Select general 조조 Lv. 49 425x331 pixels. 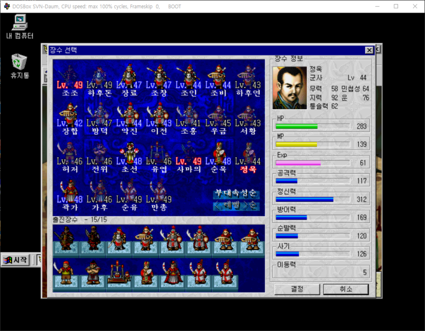click(70, 81)
